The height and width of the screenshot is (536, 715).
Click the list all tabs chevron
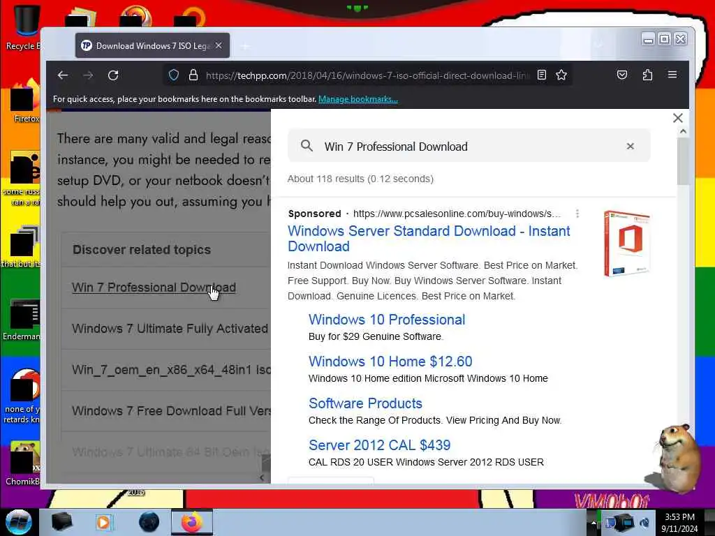click(x=598, y=45)
